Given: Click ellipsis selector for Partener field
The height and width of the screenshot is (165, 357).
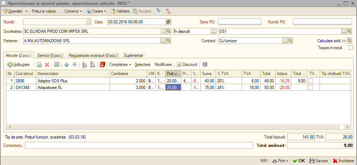Looking at the screenshot, I should pos(163,41).
